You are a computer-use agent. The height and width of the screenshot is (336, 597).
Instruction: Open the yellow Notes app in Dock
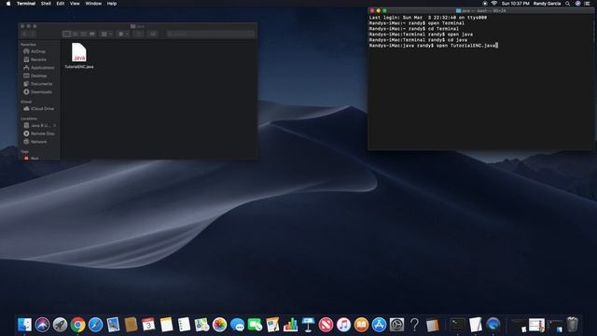166,325
